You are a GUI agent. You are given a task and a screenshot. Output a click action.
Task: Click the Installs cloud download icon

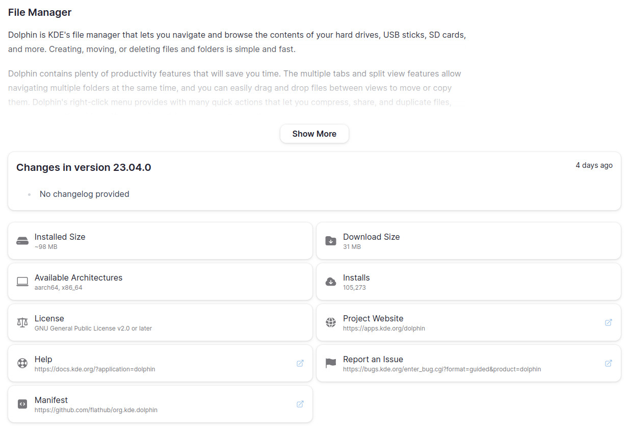pos(330,282)
